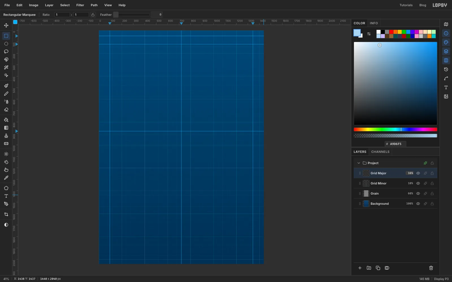Toggle the ratio lock in options bar

click(93, 15)
